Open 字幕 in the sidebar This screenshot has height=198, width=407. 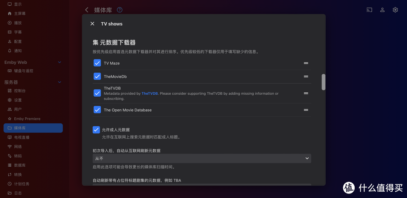[18, 32]
